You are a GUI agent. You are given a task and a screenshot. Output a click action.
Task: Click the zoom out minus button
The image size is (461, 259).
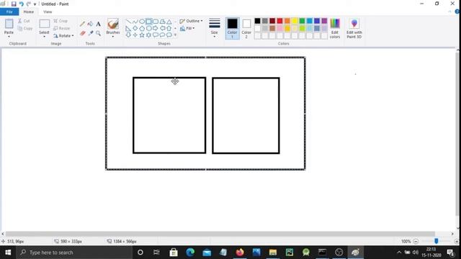416,242
